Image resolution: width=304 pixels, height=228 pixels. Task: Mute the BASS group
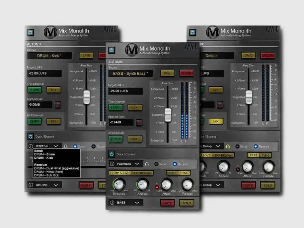pos(167,203)
